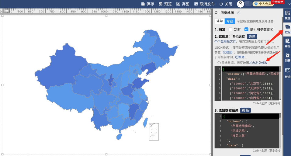Click the "报名人数" line in result editor
The height and width of the screenshot is (156, 291).
(238, 136)
